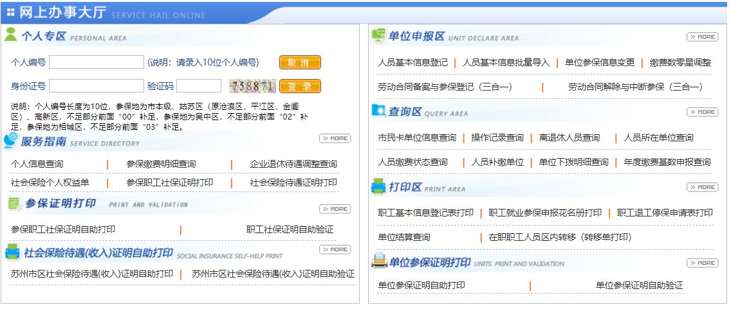The width and height of the screenshot is (731, 309).
Task: Click the 参保证明打印 section icon
Action: (15, 204)
